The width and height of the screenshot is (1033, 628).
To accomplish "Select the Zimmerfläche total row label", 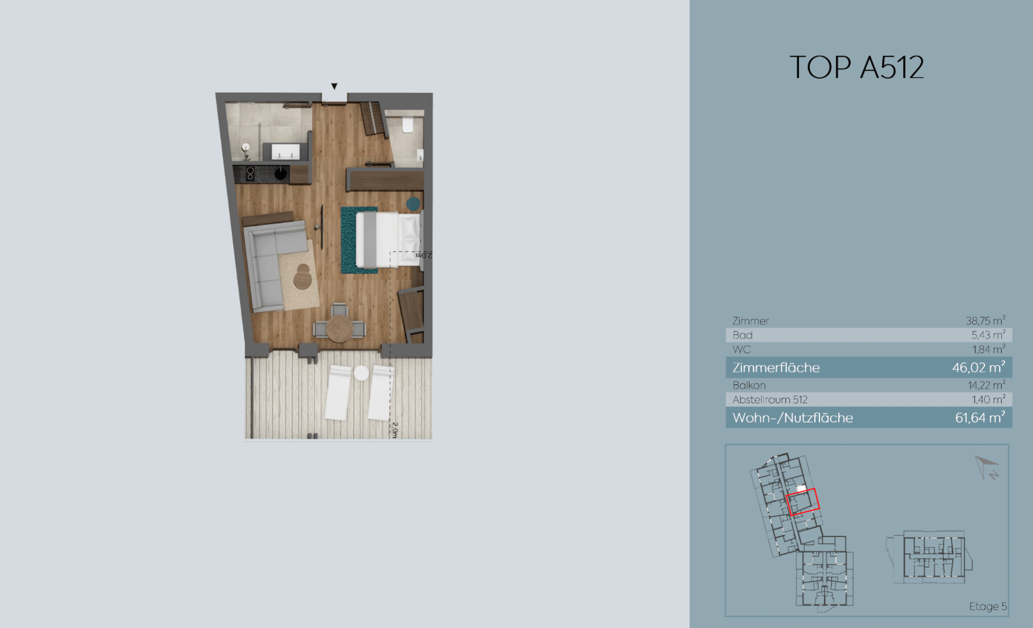I will click(776, 368).
